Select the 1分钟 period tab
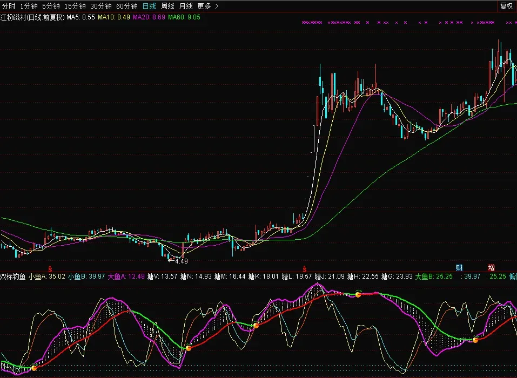The width and height of the screenshot is (517, 378). pyautogui.click(x=29, y=6)
